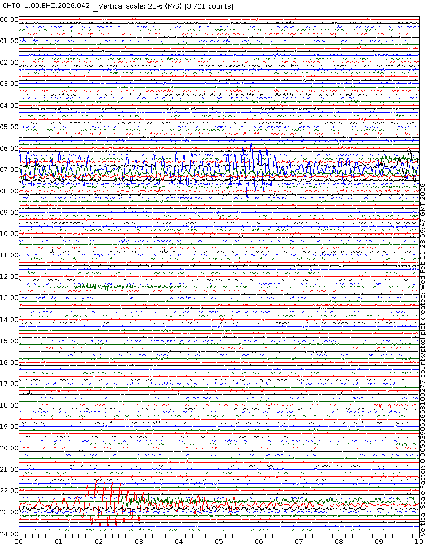Click the 03:00 hour label
Screen dimensions: 427x547
click(x=10, y=84)
